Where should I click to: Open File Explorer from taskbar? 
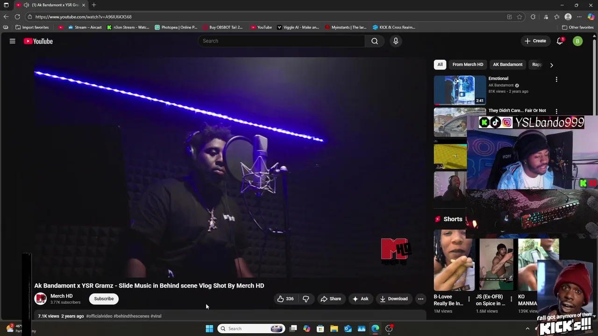(x=334, y=329)
